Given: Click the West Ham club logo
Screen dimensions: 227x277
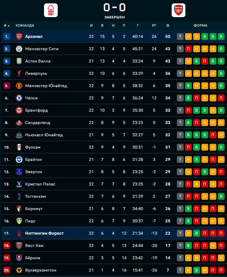Looking at the screenshot, I should [19, 246].
